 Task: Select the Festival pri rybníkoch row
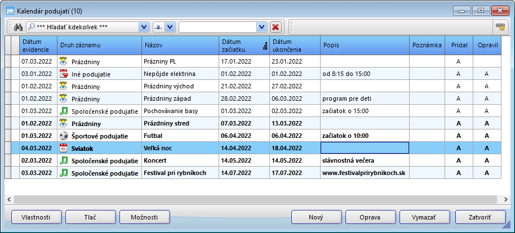click(180, 173)
